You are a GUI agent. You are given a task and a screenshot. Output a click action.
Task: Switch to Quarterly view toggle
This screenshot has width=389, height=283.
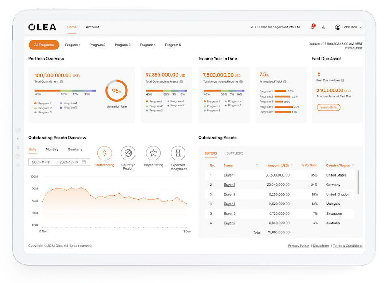[75, 149]
